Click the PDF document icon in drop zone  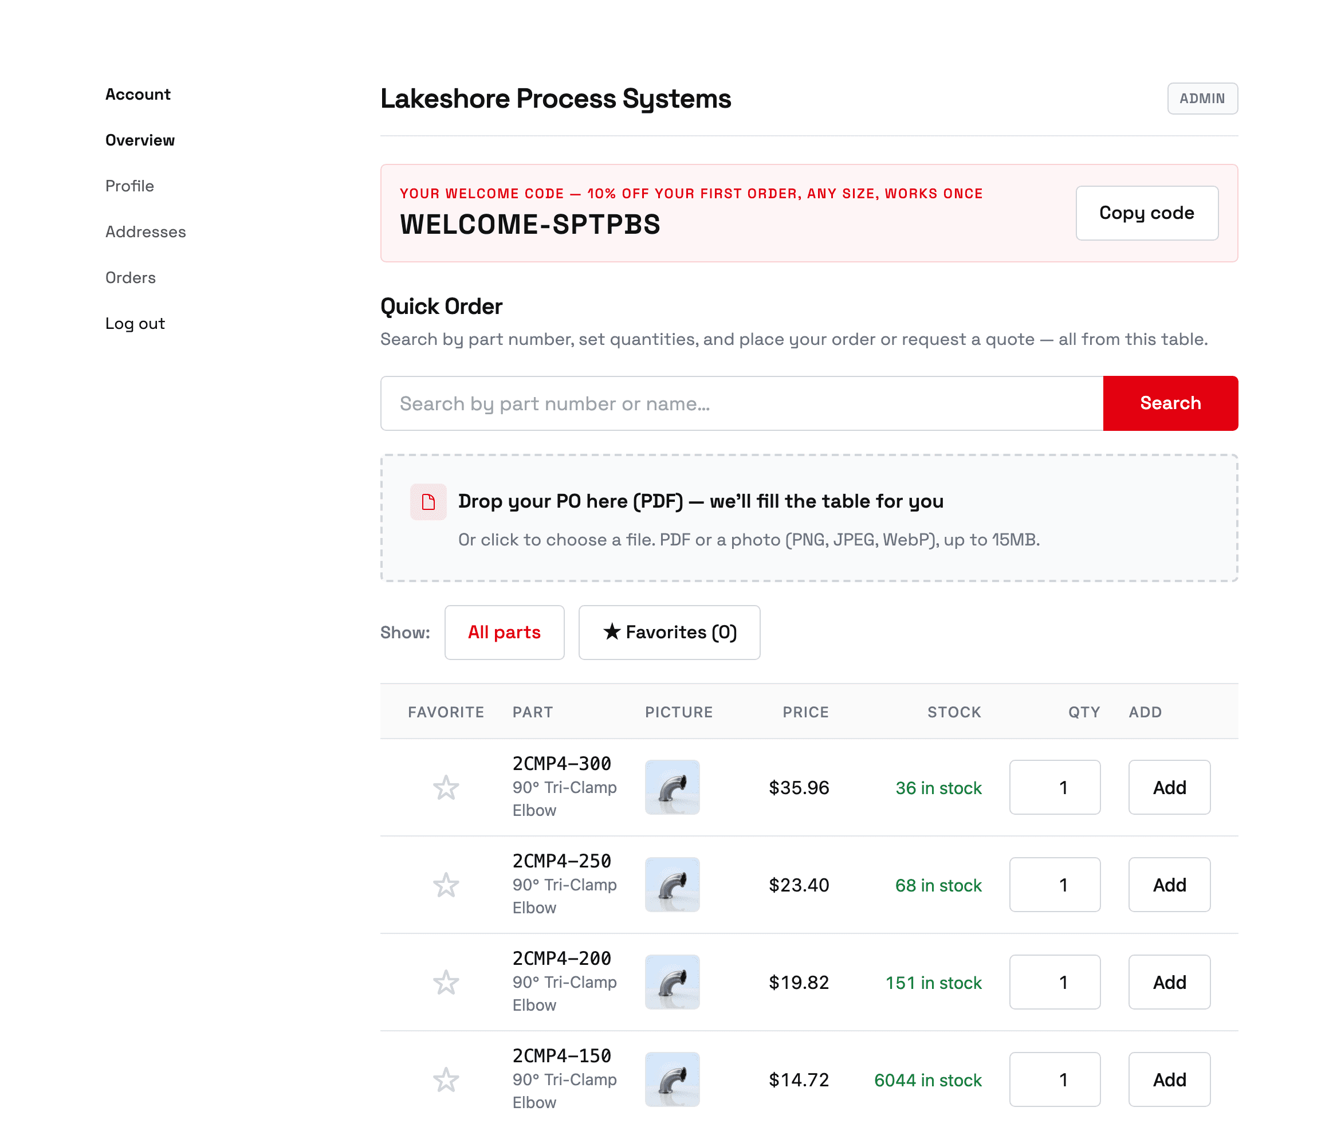click(428, 502)
